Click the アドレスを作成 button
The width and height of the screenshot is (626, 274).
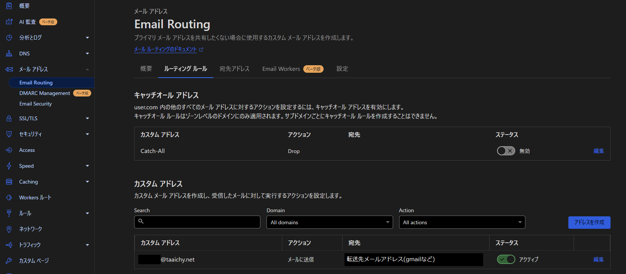pos(589,222)
